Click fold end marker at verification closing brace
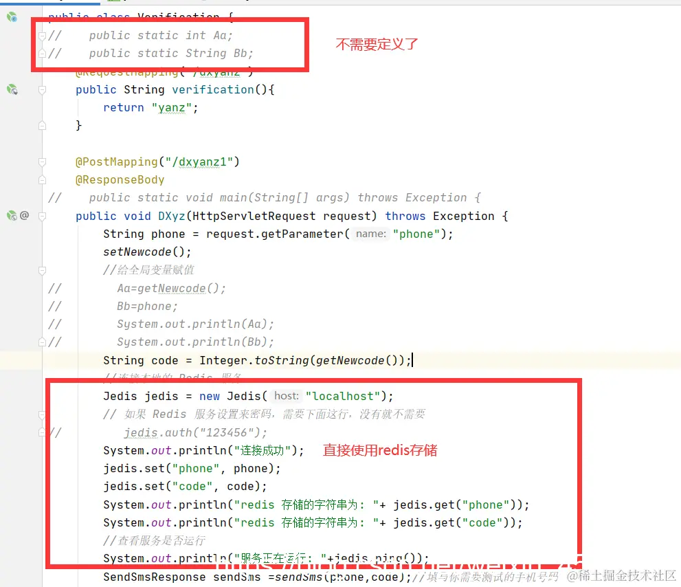Image resolution: width=681 pixels, height=587 pixels. click(42, 126)
